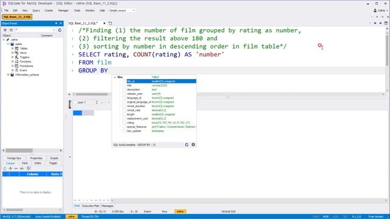Select the Procedures node icon
The height and width of the screenshot is (219, 390).
click(x=16, y=66)
